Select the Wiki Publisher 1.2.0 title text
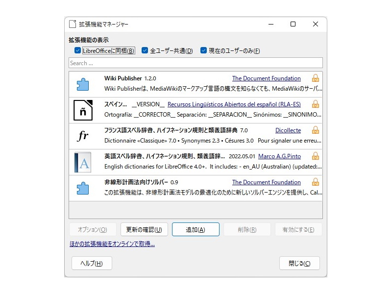The image size is (392, 294). pos(130,78)
